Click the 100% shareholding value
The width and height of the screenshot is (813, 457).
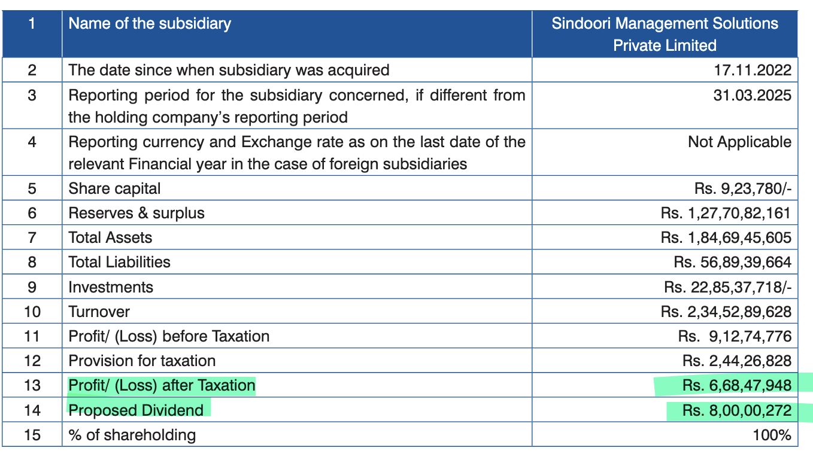click(772, 435)
